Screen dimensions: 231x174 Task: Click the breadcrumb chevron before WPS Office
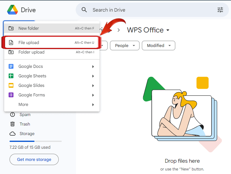[x=119, y=30]
